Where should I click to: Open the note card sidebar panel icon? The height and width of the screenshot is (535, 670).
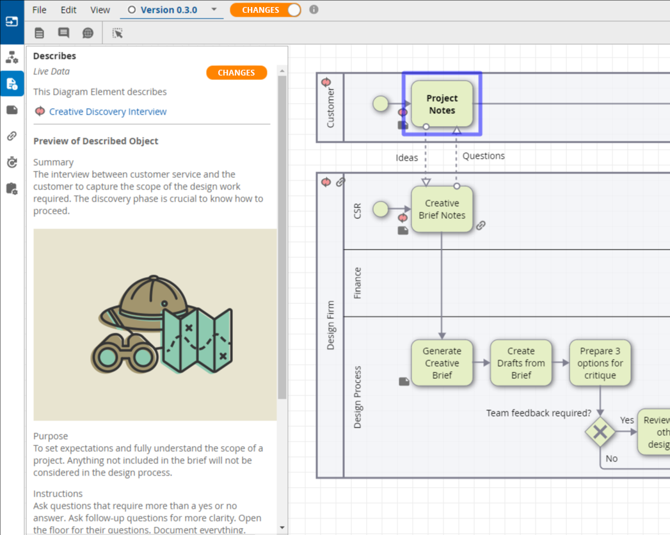pos(12,110)
